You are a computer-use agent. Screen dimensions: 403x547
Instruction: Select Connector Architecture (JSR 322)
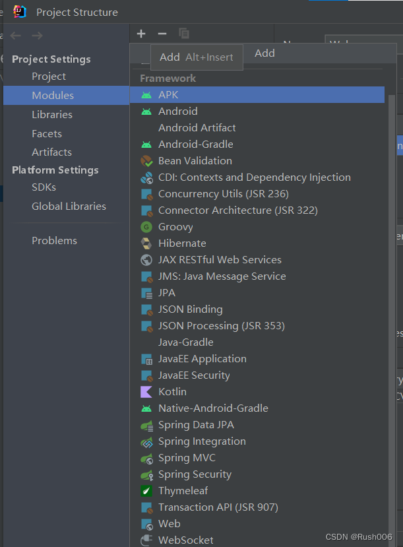(x=257, y=210)
